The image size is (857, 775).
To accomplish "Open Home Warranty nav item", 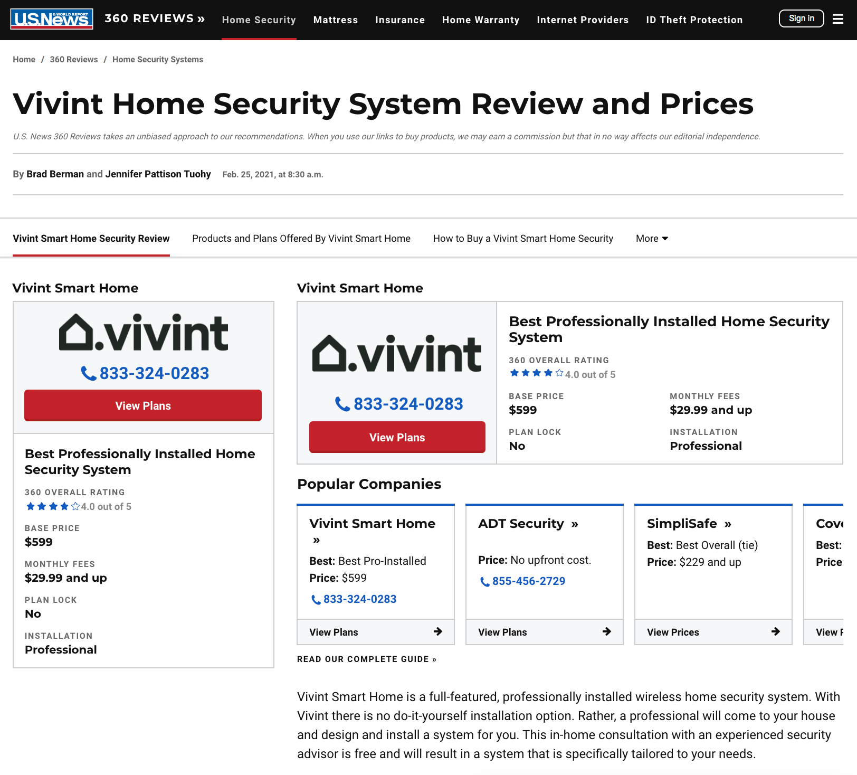I will point(481,20).
